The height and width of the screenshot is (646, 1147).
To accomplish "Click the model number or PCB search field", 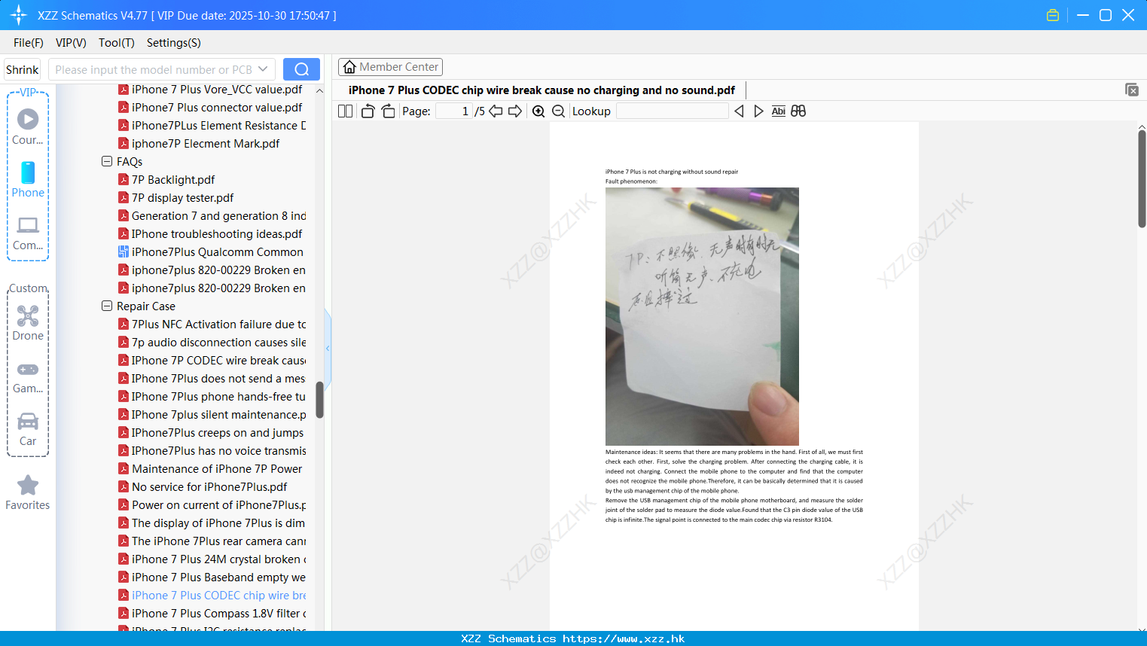I will pos(154,69).
